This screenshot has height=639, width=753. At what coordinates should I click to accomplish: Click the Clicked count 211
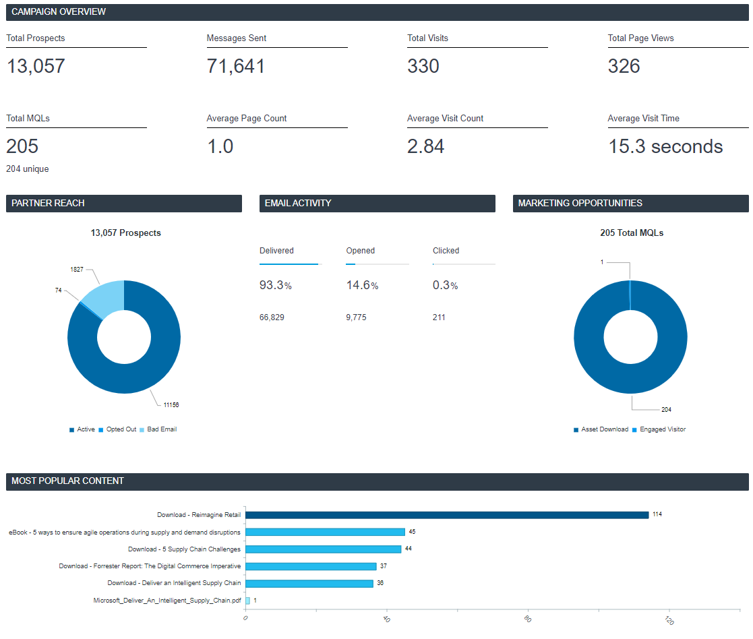(x=439, y=317)
